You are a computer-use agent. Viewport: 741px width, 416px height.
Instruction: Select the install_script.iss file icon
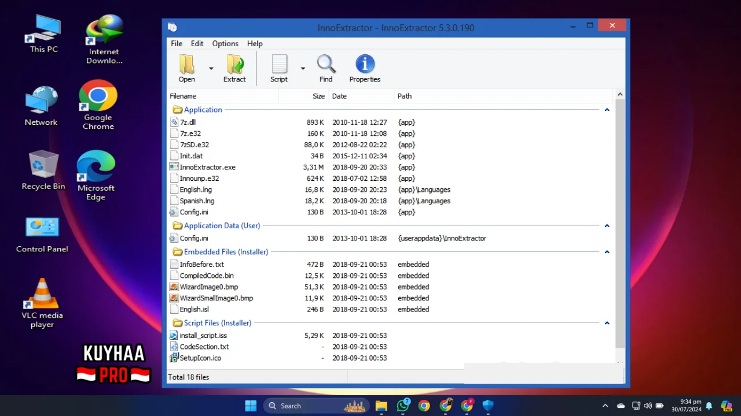pyautogui.click(x=174, y=336)
